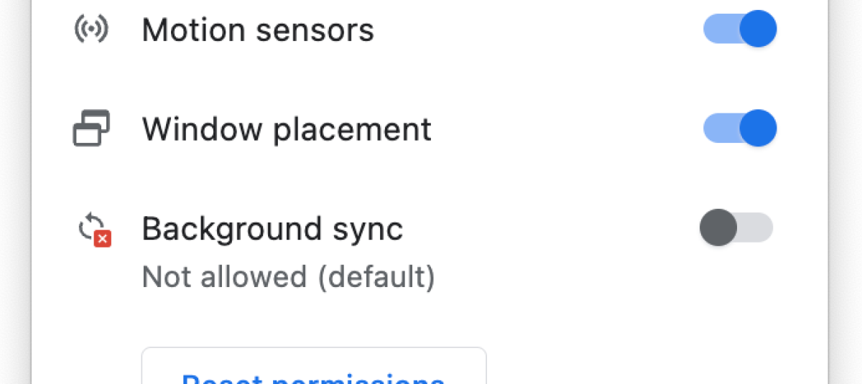The image size is (862, 384).
Task: Click the "Not allowed (default)" status text
Action: tap(288, 276)
